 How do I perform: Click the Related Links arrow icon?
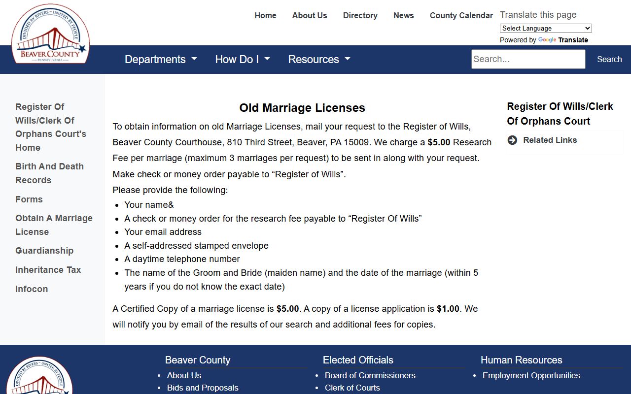click(x=513, y=140)
